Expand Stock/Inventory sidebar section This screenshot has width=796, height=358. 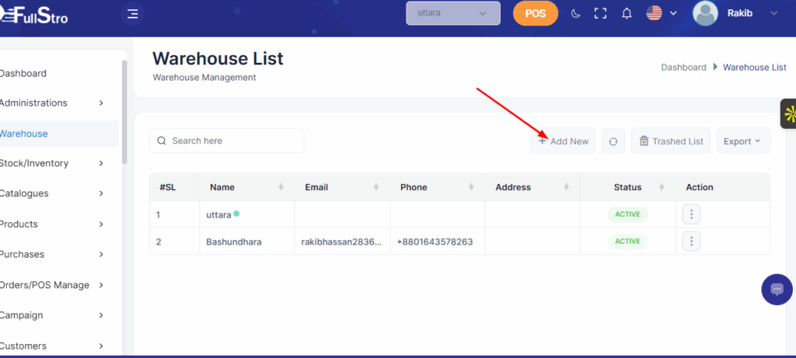coord(54,164)
